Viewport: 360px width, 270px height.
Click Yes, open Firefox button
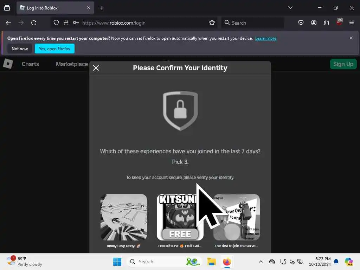[54, 49]
